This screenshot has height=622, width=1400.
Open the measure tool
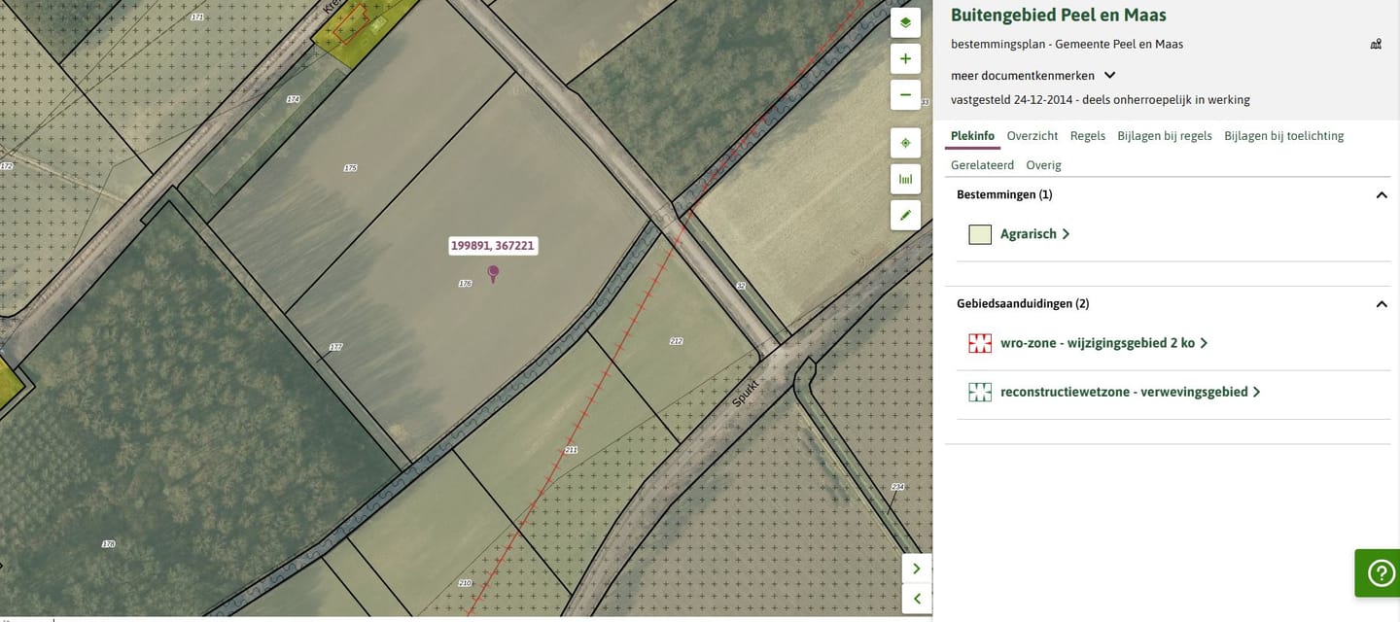(x=905, y=179)
